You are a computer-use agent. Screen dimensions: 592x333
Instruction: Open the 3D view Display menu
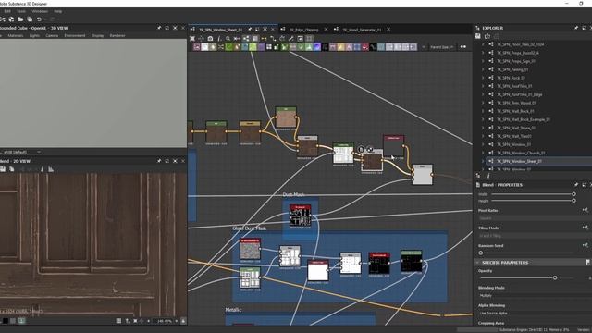tap(97, 35)
